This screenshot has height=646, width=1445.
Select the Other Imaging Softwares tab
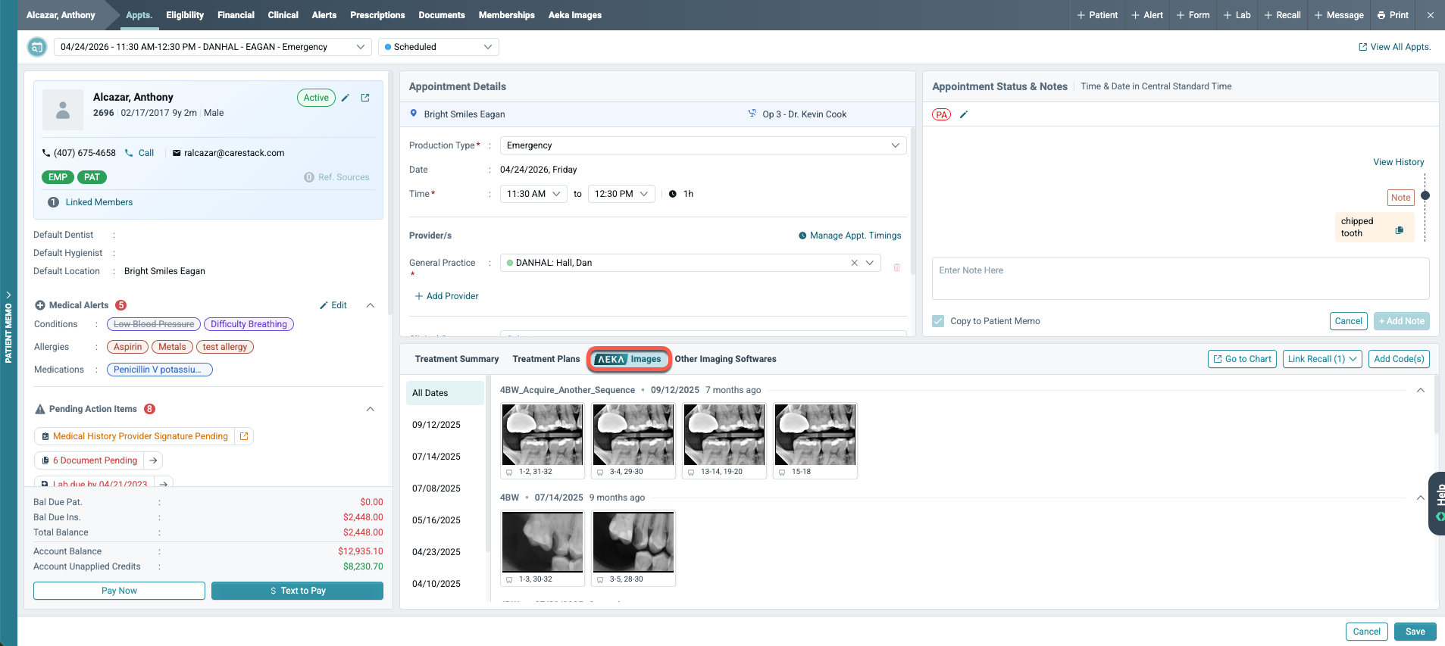(726, 359)
